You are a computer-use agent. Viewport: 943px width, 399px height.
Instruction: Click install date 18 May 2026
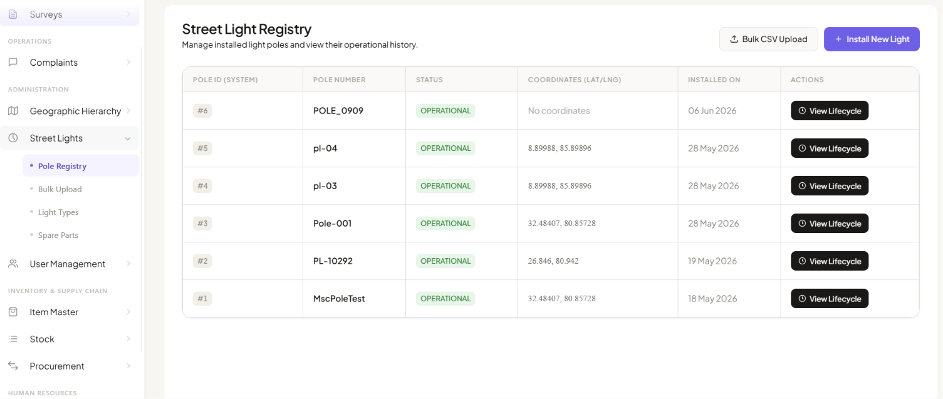[712, 299]
